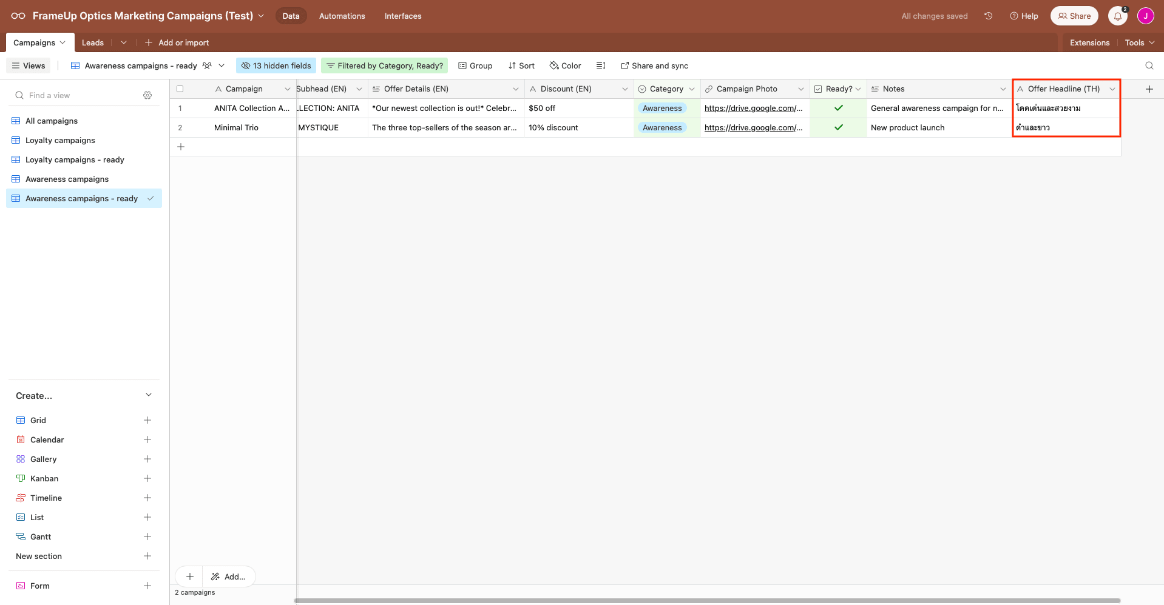1164x605 pixels.
Task: Click the notifications bell icon
Action: (1117, 16)
